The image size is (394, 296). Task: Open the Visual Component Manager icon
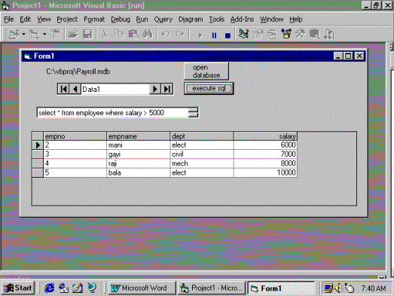(x=328, y=34)
